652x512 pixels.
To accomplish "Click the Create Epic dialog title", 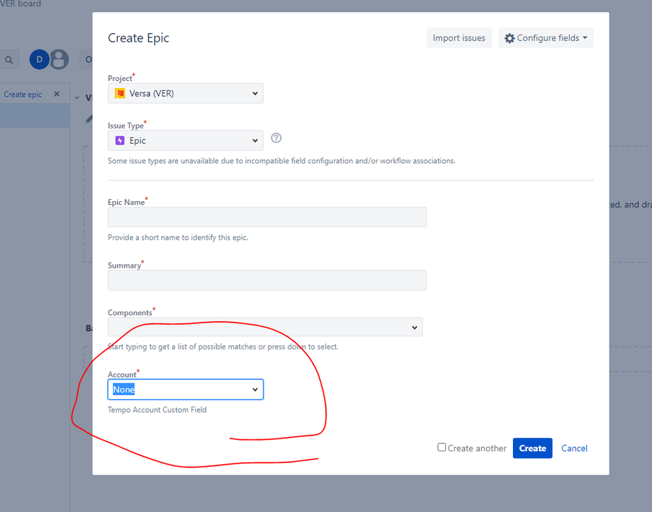I will [x=138, y=38].
